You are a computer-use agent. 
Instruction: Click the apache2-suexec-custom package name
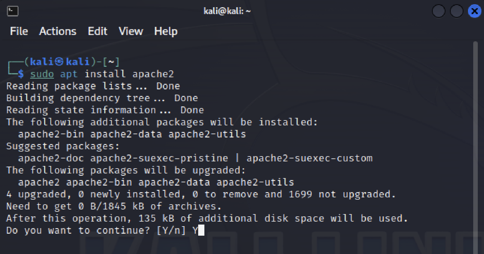pos(309,158)
